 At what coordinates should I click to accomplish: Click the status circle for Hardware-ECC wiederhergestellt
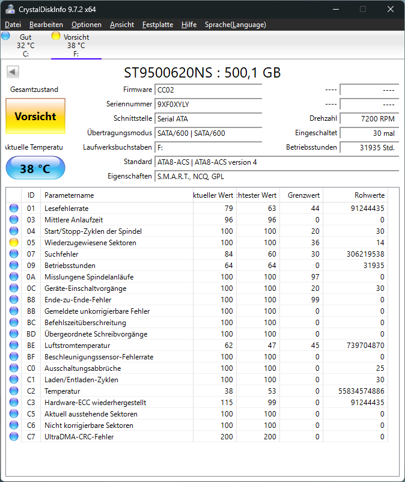tap(14, 402)
